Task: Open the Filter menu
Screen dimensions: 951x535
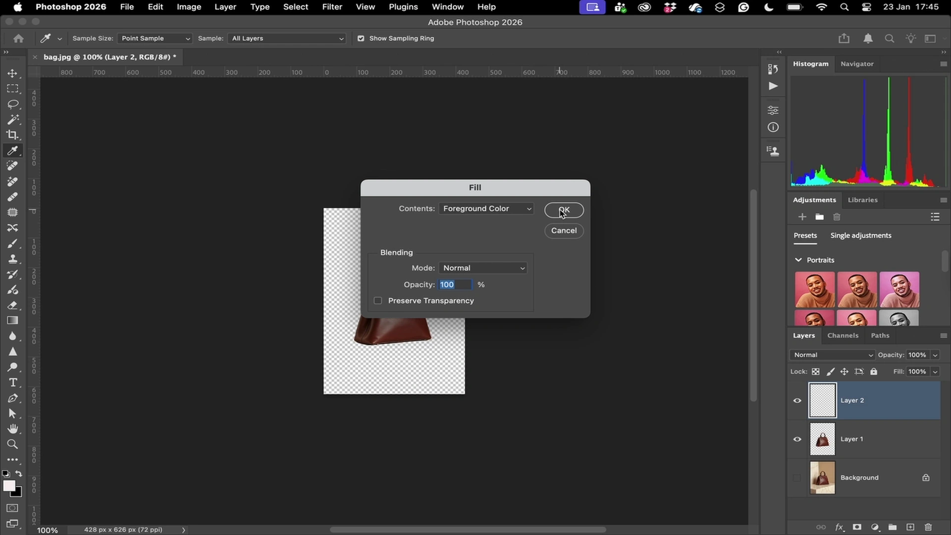Action: click(332, 7)
